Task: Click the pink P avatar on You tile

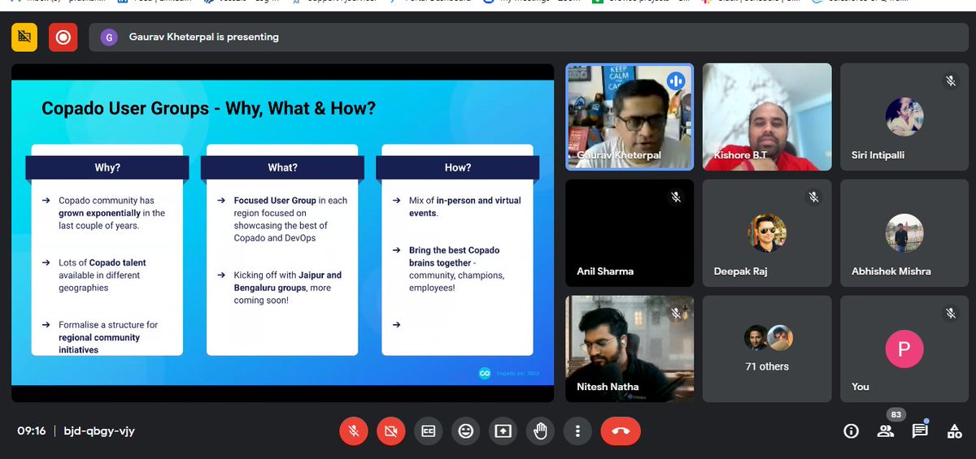Action: click(904, 349)
